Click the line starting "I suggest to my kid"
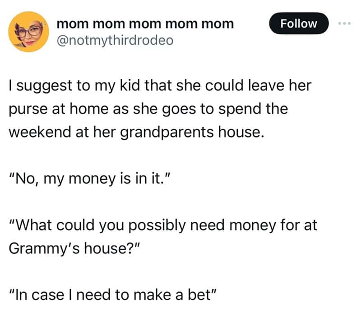 click(160, 86)
